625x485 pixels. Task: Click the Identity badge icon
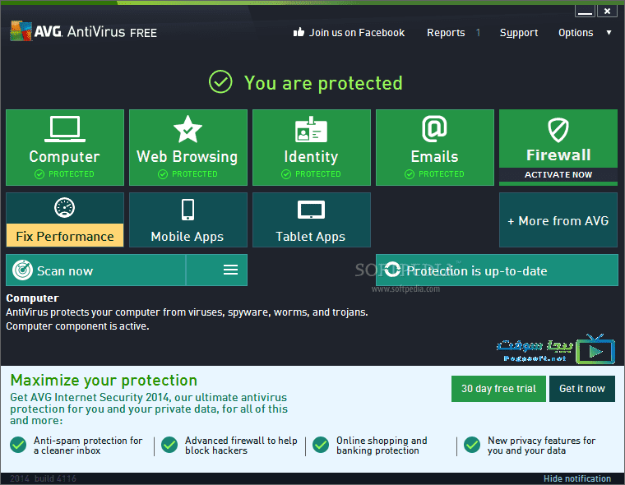click(x=311, y=130)
